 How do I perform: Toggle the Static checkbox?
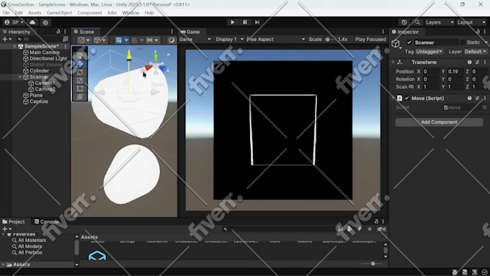463,43
